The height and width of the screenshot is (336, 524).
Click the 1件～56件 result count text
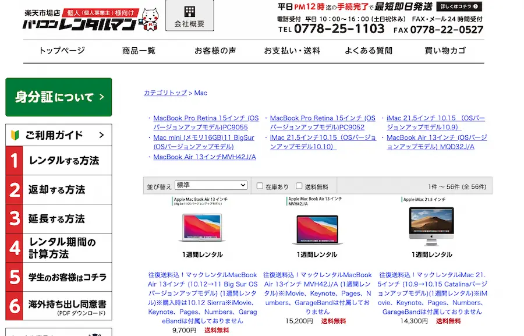pos(457,186)
